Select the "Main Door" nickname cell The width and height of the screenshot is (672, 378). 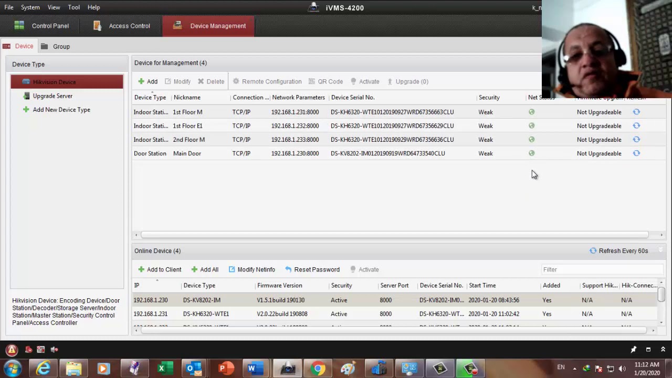187,153
